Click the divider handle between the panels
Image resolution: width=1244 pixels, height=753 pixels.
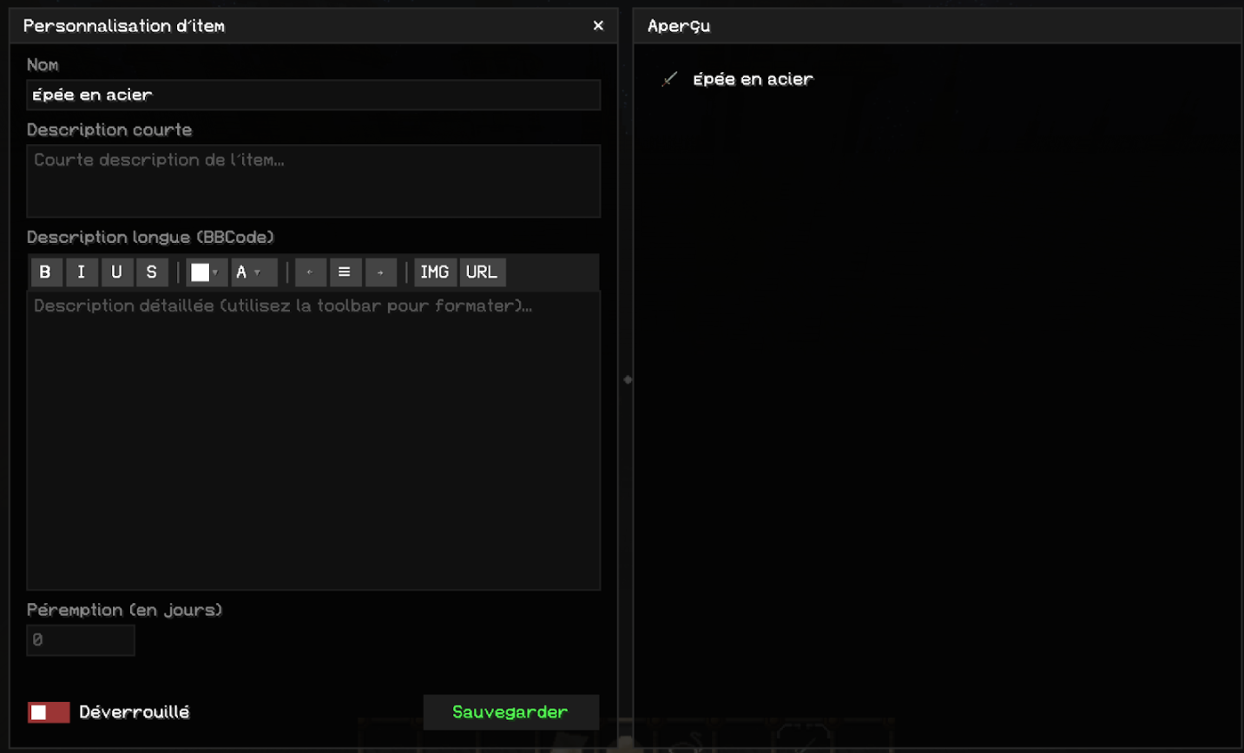(x=628, y=380)
